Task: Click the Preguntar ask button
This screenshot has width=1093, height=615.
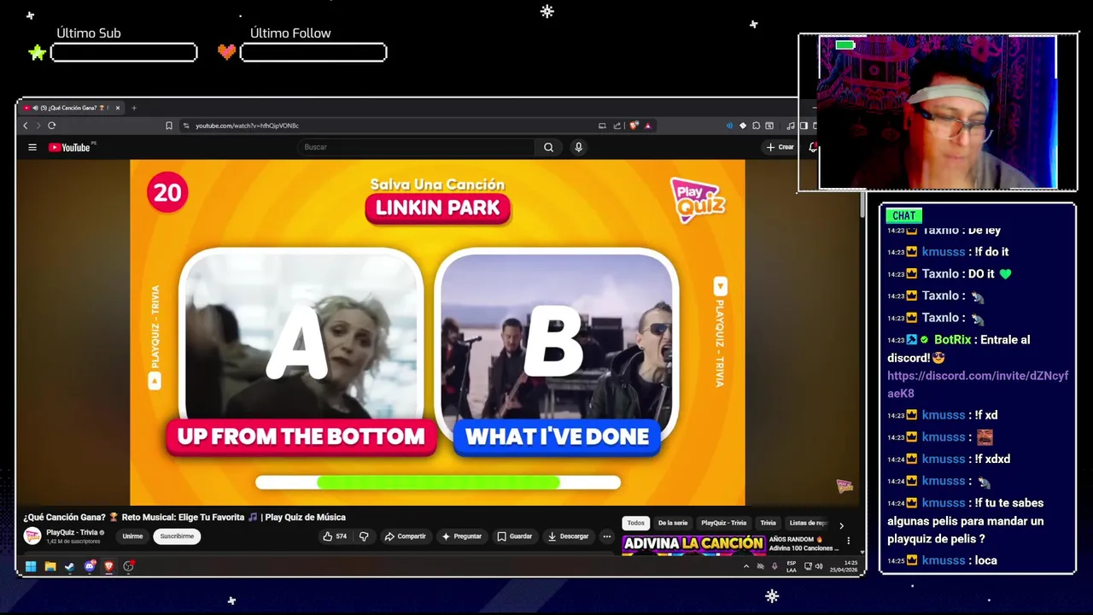Action: coord(462,536)
